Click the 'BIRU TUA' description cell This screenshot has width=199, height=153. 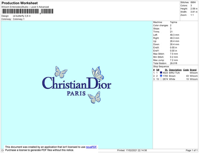[x=174, y=73]
